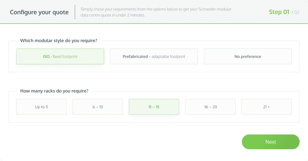Click the vertical divider beside the heading

coord(75,12)
